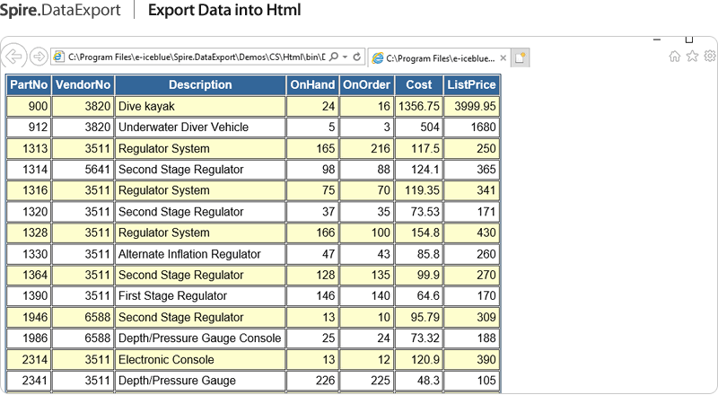Click PartNo cell 1320
Image resolution: width=718 pixels, height=395 pixels.
(x=29, y=212)
